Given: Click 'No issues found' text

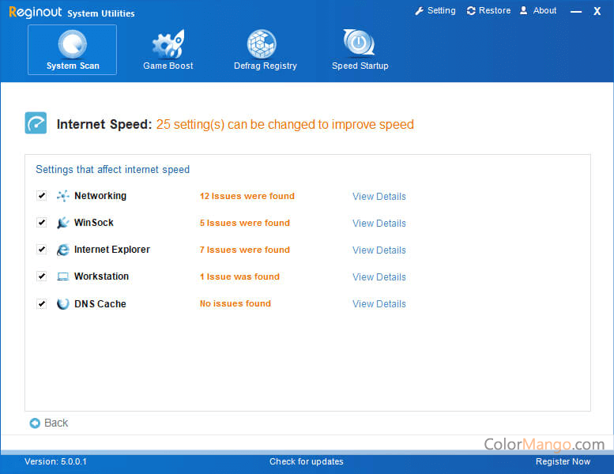Looking at the screenshot, I should pyautogui.click(x=235, y=303).
